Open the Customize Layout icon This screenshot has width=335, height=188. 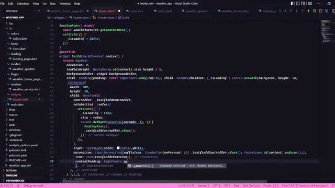pos(310,4)
